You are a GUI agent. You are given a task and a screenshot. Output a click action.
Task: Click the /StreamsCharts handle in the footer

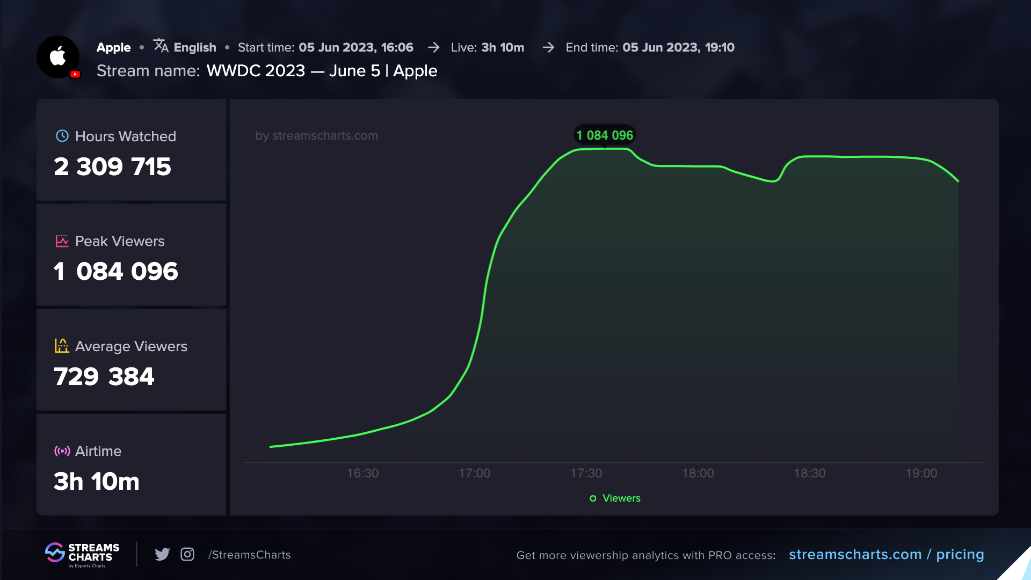click(249, 554)
